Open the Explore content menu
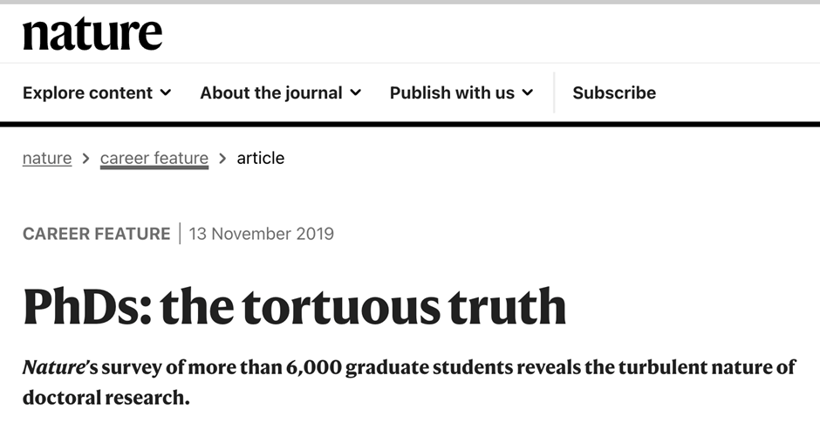This screenshot has width=820, height=430. (x=97, y=92)
